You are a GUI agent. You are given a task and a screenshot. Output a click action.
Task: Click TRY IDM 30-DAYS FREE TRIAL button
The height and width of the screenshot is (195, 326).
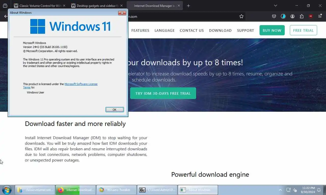click(x=163, y=93)
